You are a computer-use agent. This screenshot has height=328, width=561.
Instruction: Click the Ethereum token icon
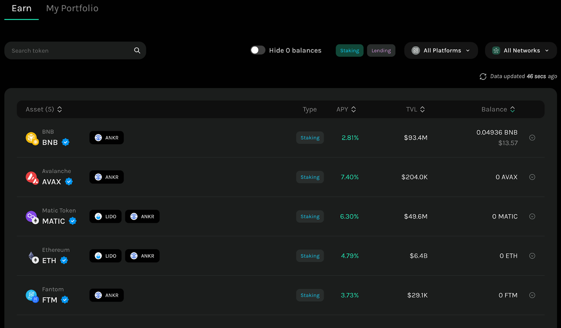33,257
